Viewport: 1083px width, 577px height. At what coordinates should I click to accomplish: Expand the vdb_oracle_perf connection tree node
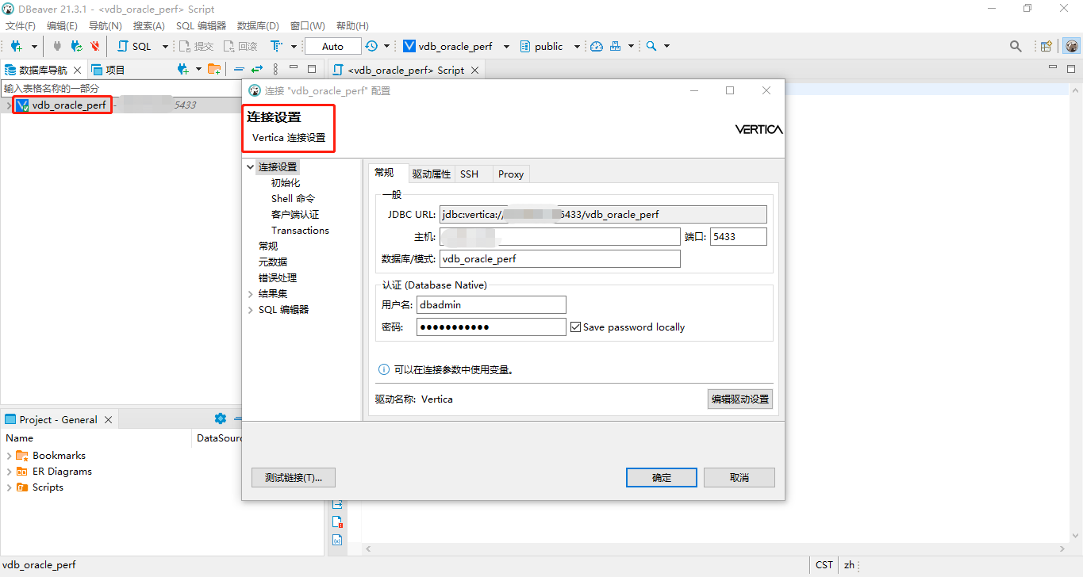click(x=8, y=105)
